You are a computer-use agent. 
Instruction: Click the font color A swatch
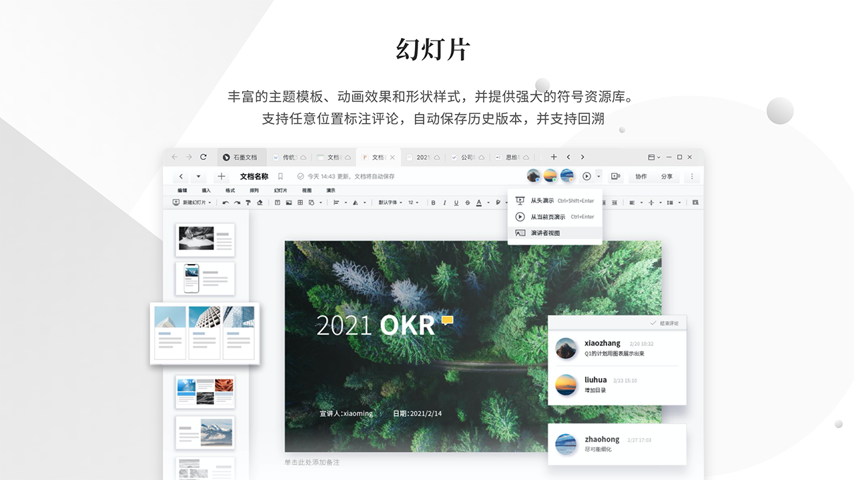click(x=479, y=203)
